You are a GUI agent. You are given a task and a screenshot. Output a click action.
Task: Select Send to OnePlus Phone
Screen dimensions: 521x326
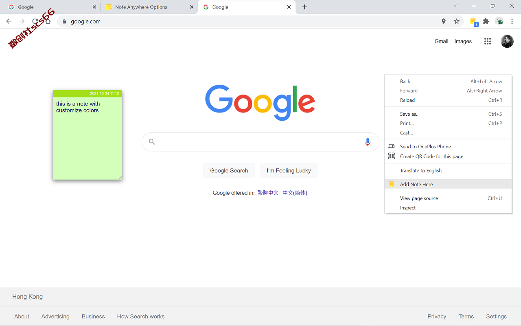[448, 147]
